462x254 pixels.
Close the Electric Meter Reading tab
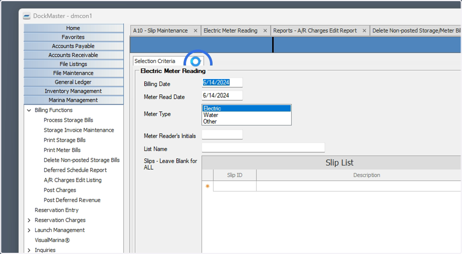point(265,31)
